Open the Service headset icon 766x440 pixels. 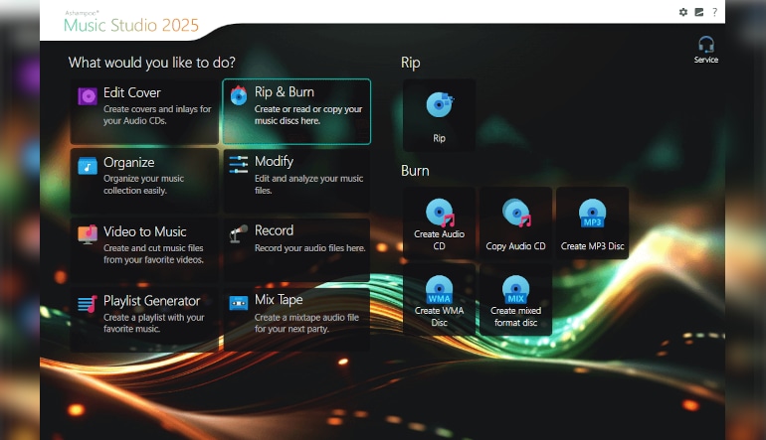pos(706,45)
